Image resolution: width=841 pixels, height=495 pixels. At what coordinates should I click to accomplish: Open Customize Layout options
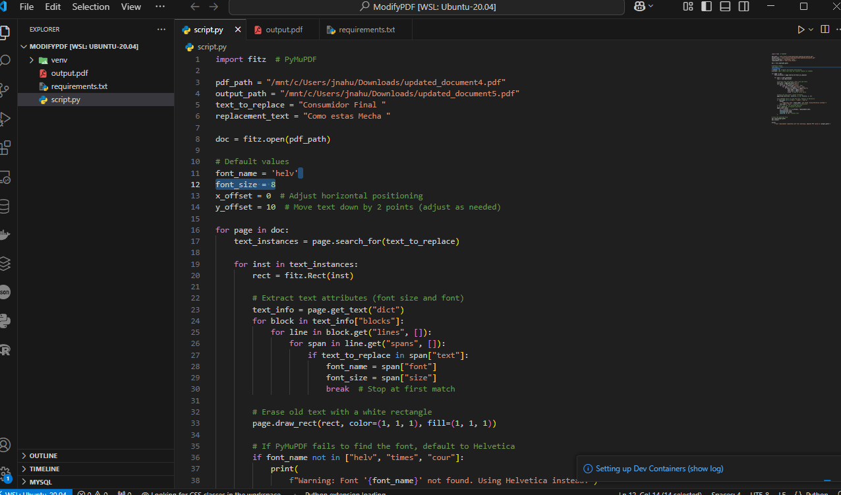(688, 7)
